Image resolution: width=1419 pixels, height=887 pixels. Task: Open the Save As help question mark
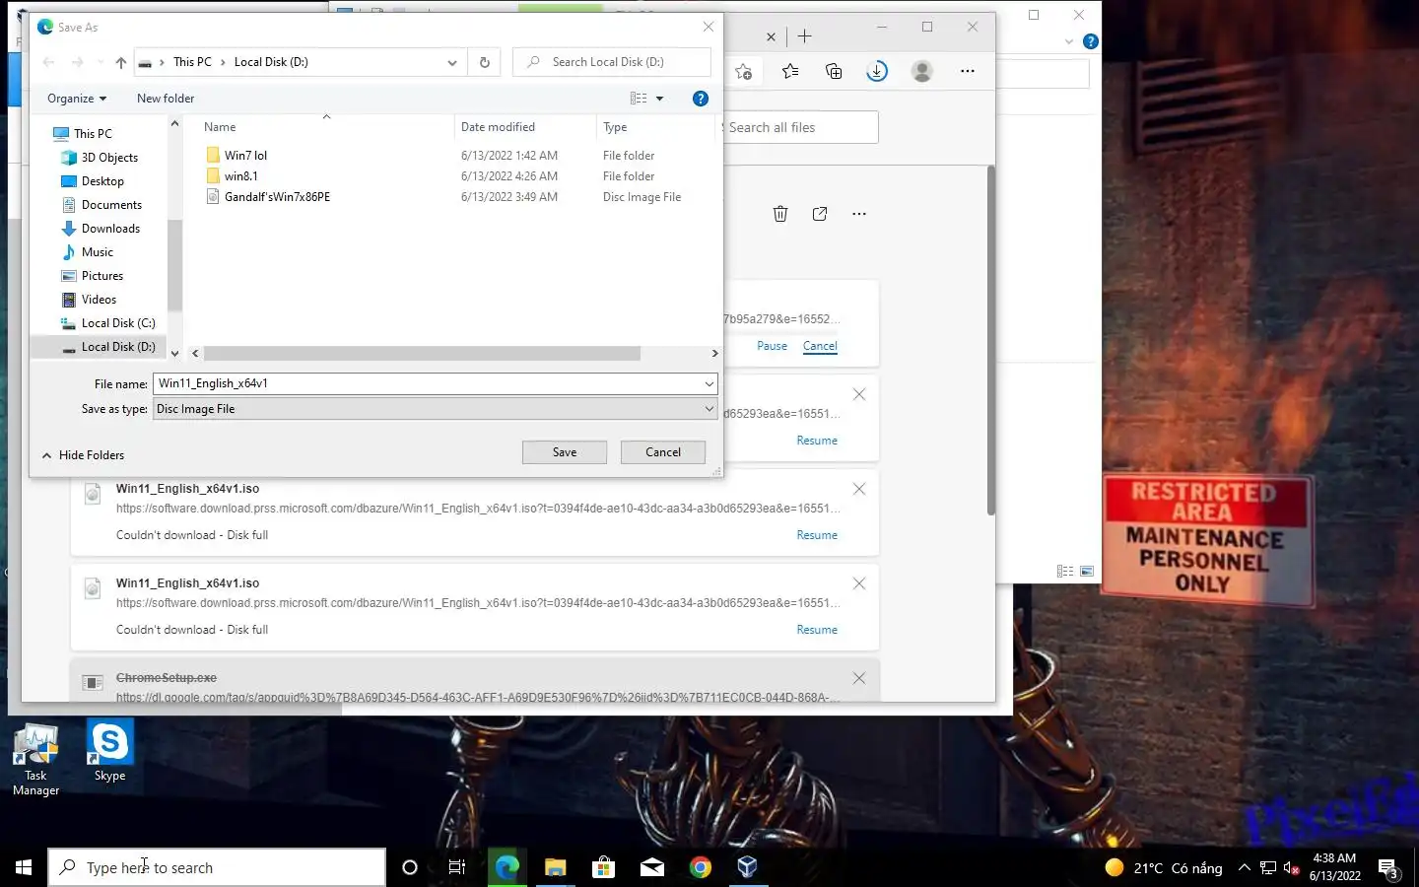701,99
